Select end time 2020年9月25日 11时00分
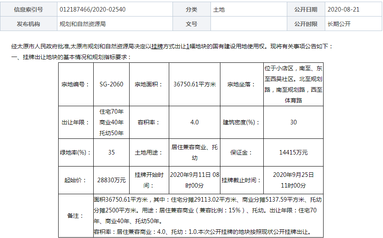Screen dimensions: 383x238 coord(293,180)
